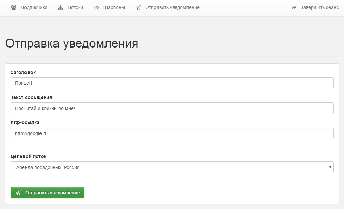Go to the Потоки section
The image size is (344, 209).
(x=75, y=7)
